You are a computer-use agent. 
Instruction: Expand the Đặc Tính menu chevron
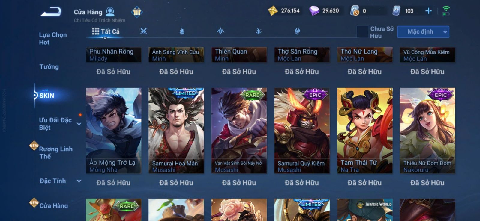click(79, 181)
